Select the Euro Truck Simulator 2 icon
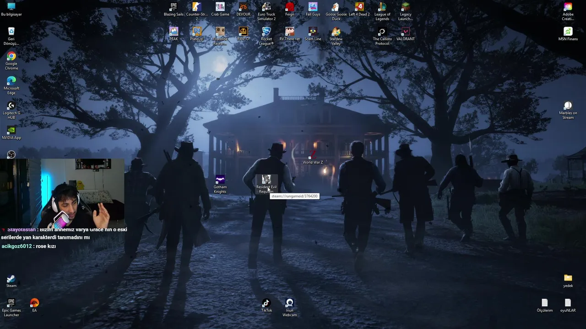 point(266,11)
